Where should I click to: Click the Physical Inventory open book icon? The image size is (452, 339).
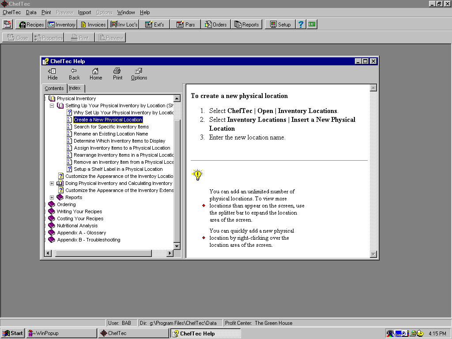[x=52, y=98]
